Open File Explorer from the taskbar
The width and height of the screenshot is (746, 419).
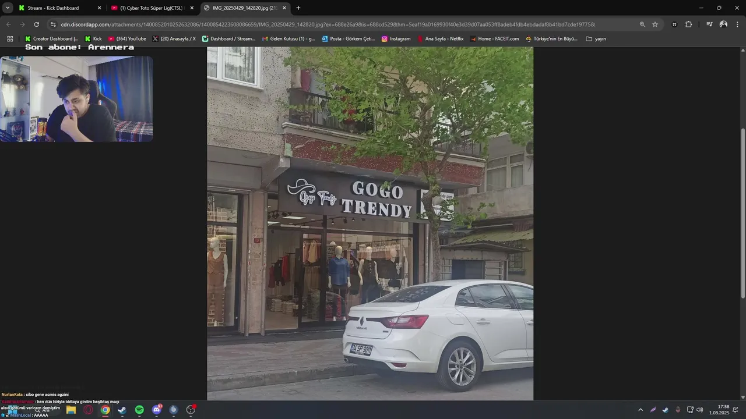(71, 410)
